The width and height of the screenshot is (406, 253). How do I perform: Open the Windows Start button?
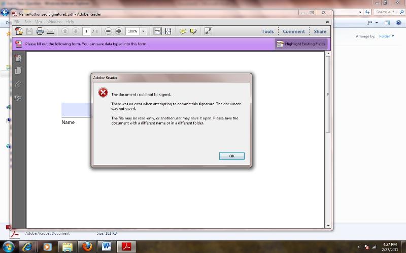point(9,246)
